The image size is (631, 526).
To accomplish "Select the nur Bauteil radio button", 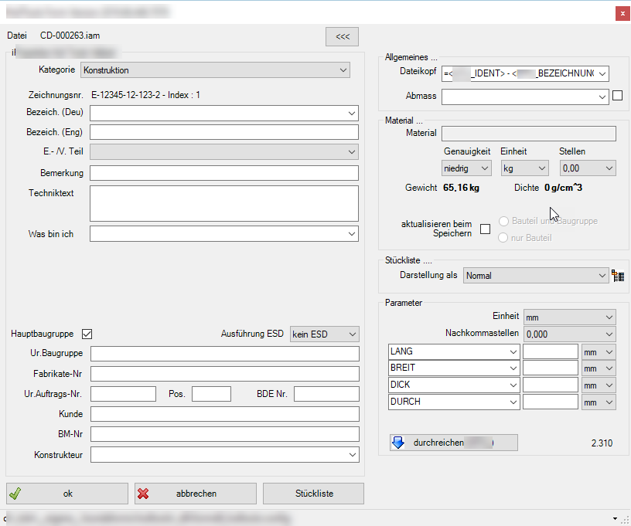I will [504, 238].
